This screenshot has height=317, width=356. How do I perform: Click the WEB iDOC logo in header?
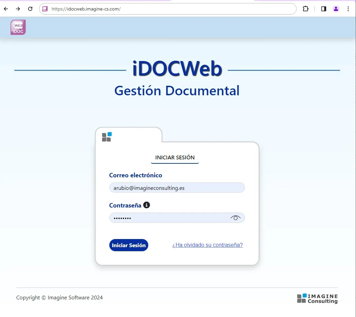18,27
